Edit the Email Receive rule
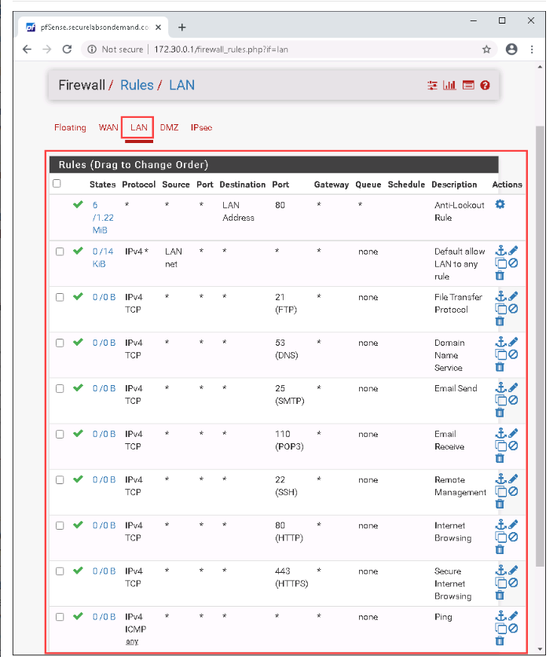 click(x=513, y=433)
